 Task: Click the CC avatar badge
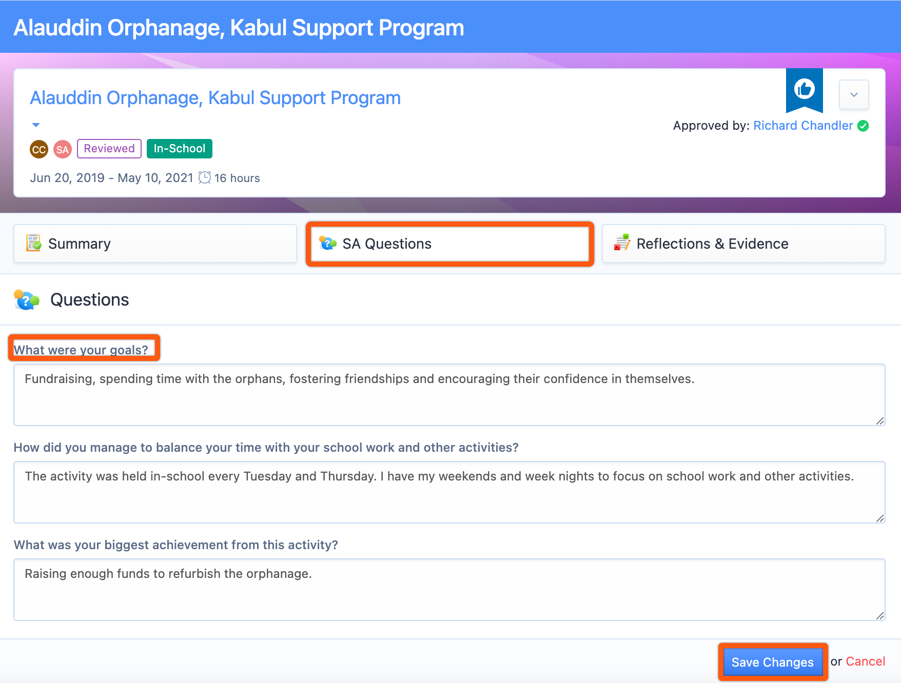click(x=39, y=149)
